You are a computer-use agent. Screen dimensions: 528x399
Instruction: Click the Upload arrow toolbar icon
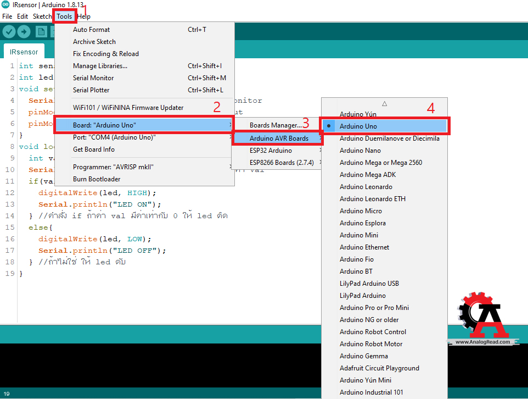[24, 32]
